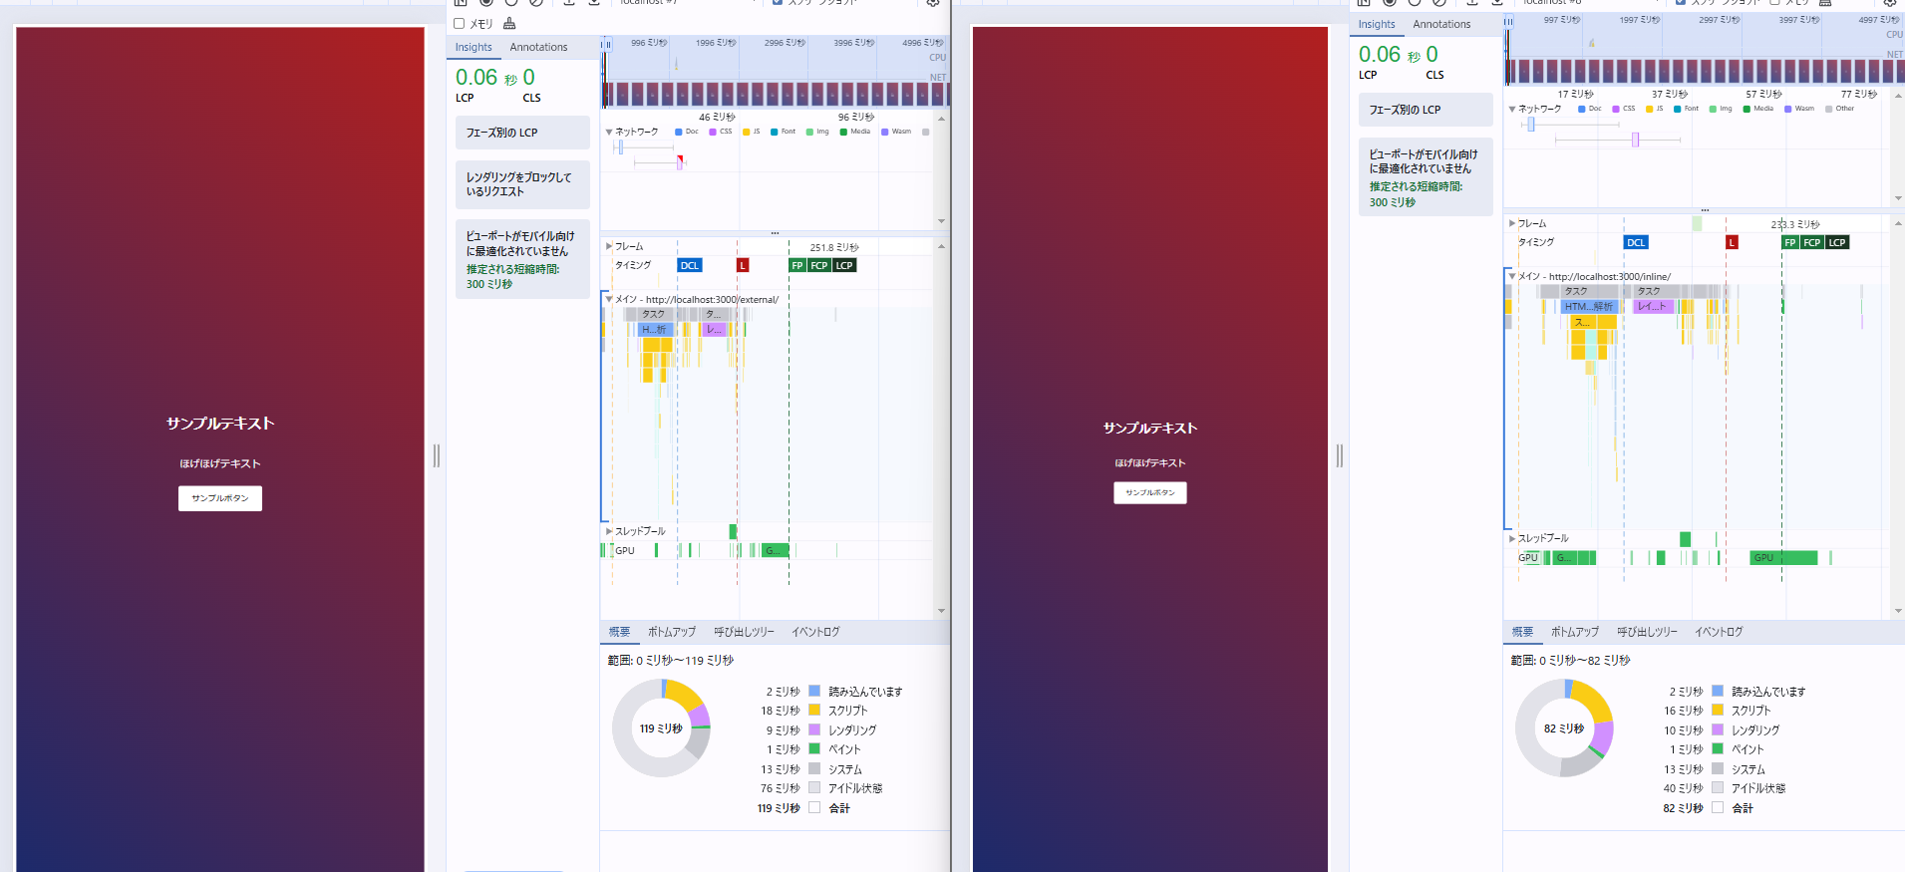The width and height of the screenshot is (1905, 872).
Task: Expand フェーズ別の LCP insight in right panel
Action: click(x=1426, y=110)
